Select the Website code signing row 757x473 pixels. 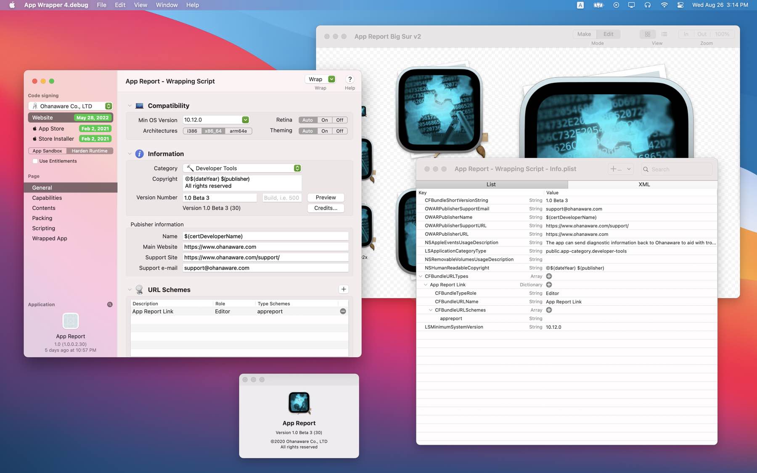point(71,118)
